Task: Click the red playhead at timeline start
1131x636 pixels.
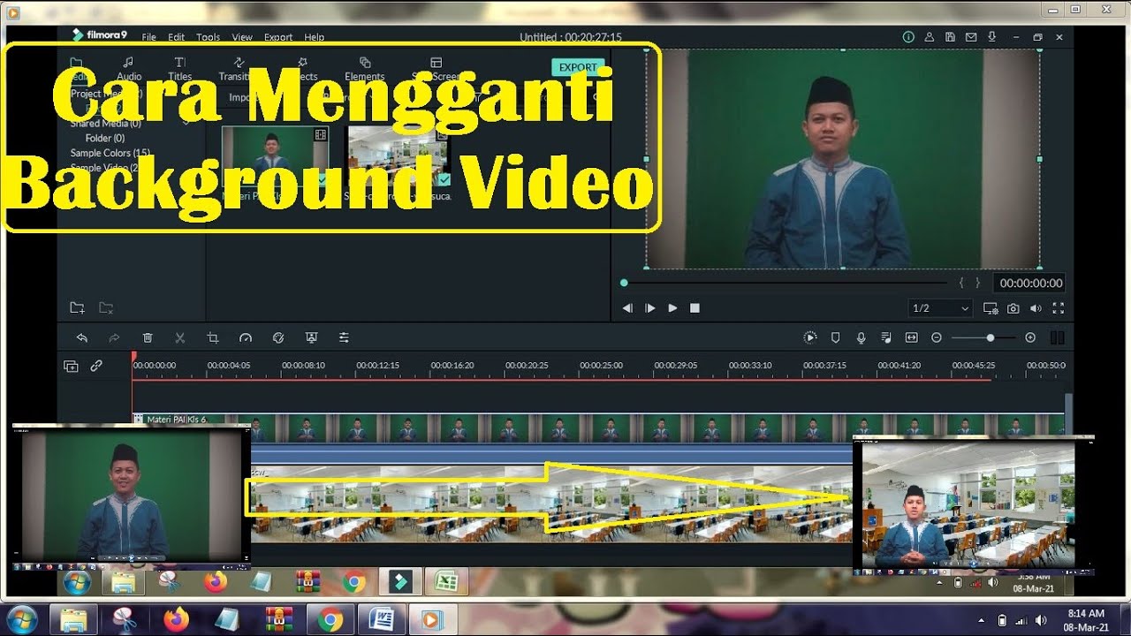Action: 133,358
